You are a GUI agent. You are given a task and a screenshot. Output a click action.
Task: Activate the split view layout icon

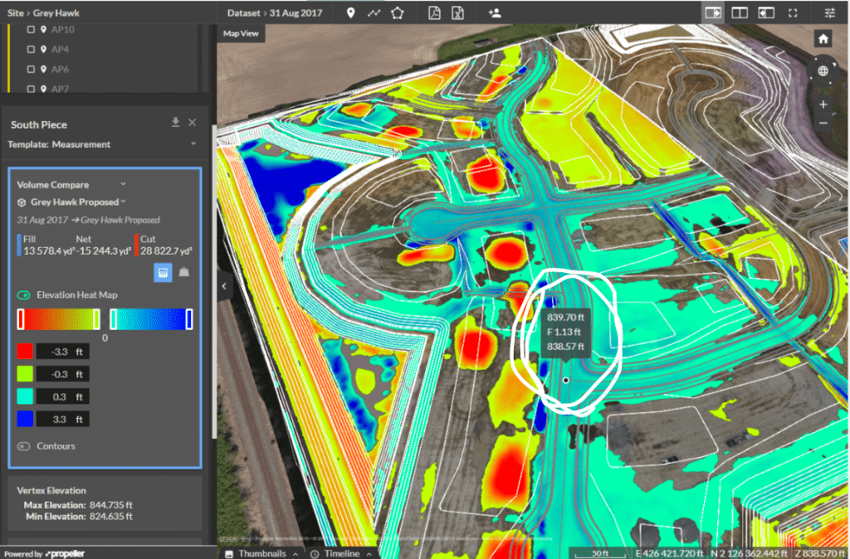[x=741, y=13]
